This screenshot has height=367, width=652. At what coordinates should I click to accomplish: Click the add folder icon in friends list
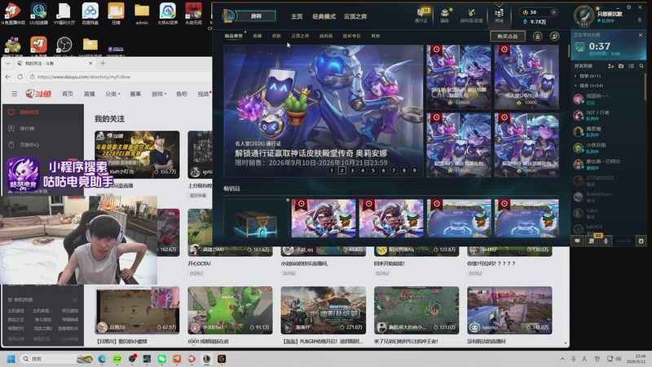[621, 66]
